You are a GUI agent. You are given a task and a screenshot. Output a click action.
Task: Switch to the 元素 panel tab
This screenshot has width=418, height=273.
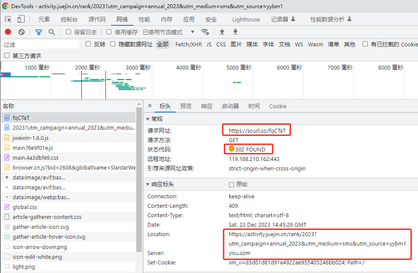(x=44, y=19)
